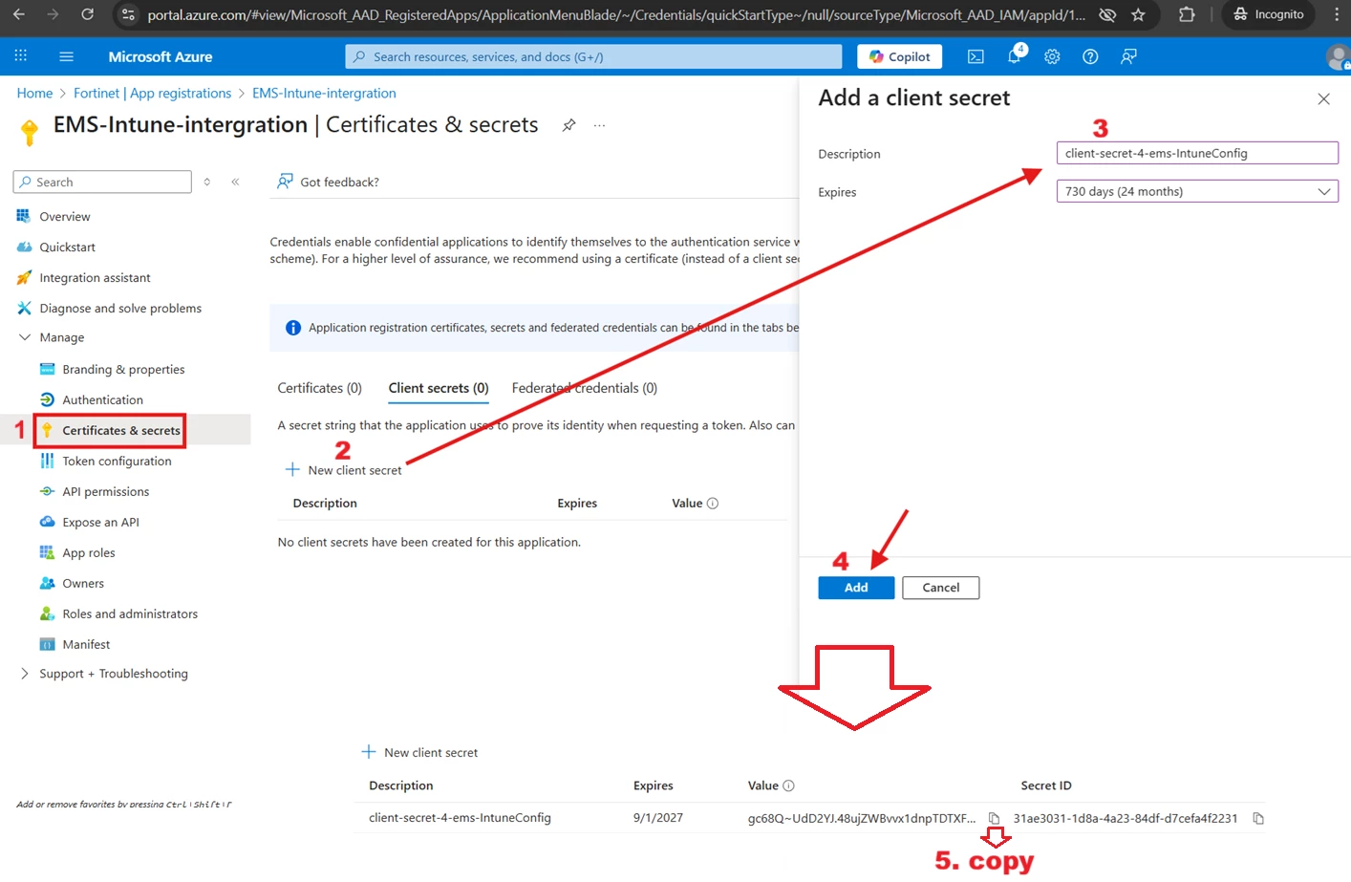Collapse the sidebar with double chevron
The height and width of the screenshot is (882, 1351).
pos(235,182)
